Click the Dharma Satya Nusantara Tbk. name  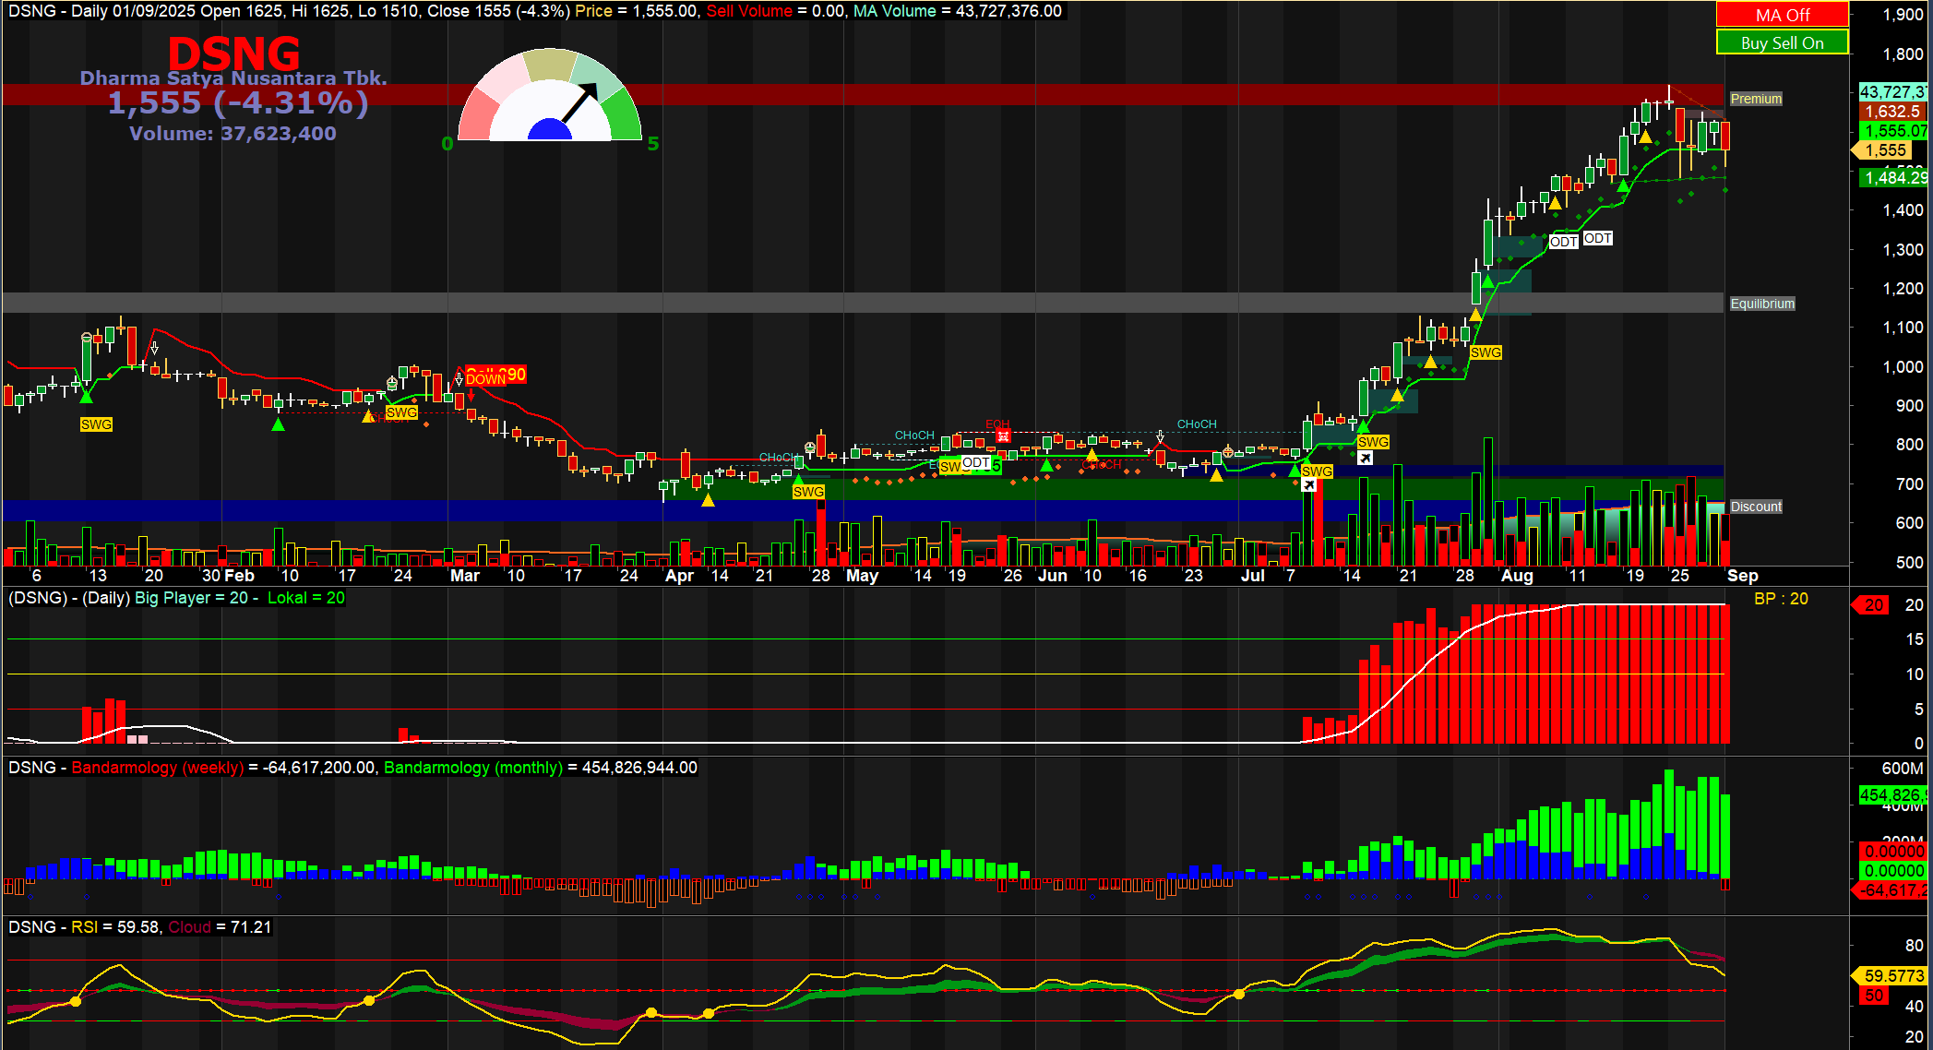233,78
